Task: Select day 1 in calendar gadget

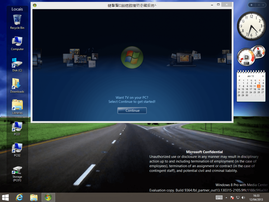Action: coord(243,83)
